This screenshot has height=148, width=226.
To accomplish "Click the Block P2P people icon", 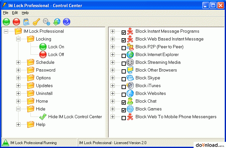I will coord(130,47).
